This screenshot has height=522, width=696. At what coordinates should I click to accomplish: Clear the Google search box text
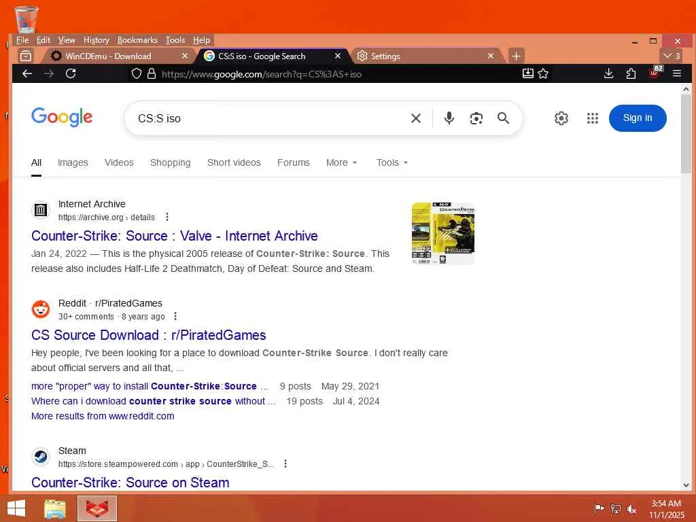pos(416,118)
